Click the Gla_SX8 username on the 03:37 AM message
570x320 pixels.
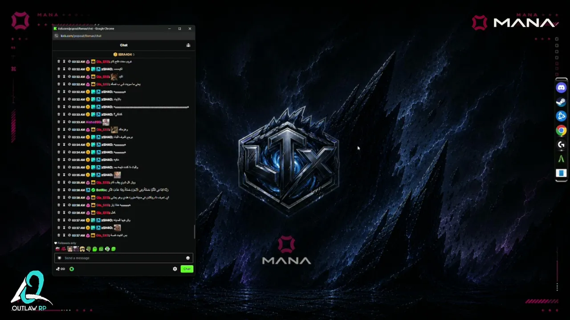pyautogui.click(x=103, y=235)
